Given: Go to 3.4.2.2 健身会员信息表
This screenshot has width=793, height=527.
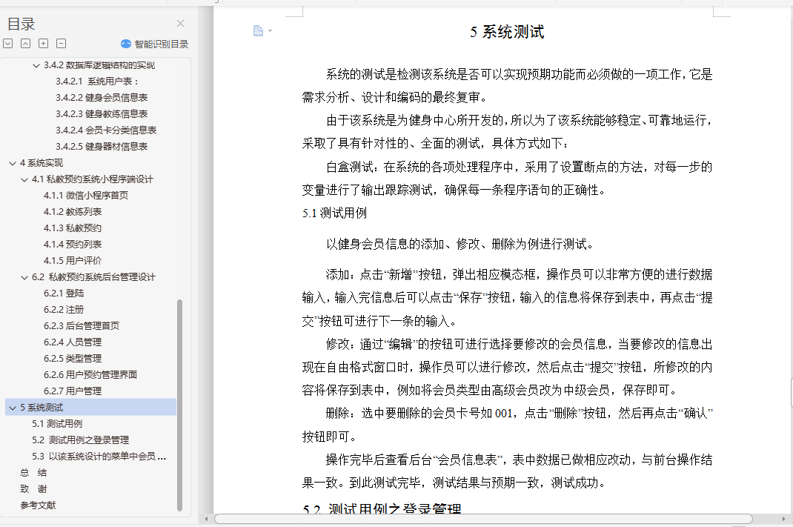Looking at the screenshot, I should coord(102,98).
